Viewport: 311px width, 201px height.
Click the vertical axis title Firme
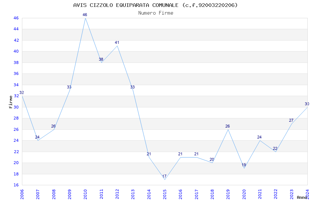click(11, 102)
